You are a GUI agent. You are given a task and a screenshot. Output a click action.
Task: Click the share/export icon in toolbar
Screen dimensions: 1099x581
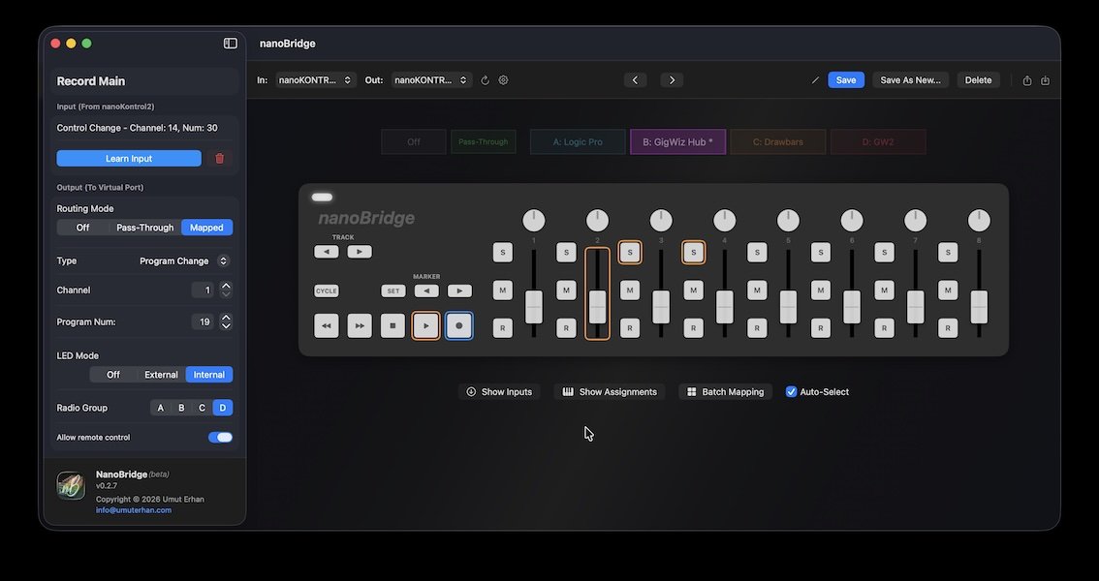[x=1027, y=80]
